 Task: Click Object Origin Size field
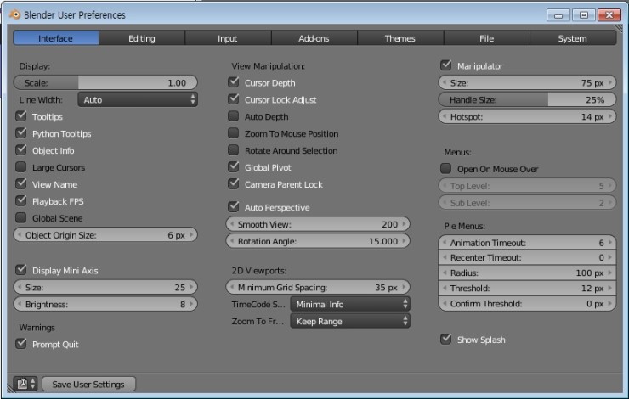pyautogui.click(x=105, y=235)
